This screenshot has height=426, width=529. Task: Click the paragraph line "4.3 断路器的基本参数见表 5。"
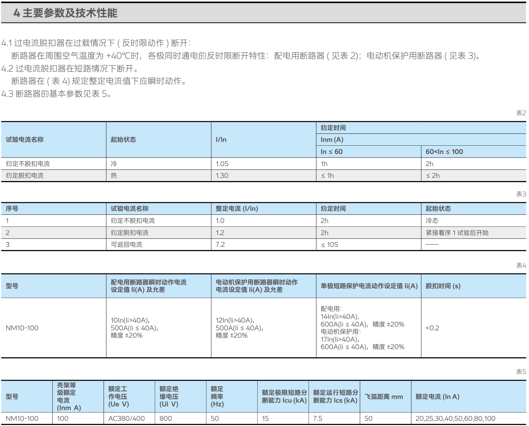coord(57,94)
